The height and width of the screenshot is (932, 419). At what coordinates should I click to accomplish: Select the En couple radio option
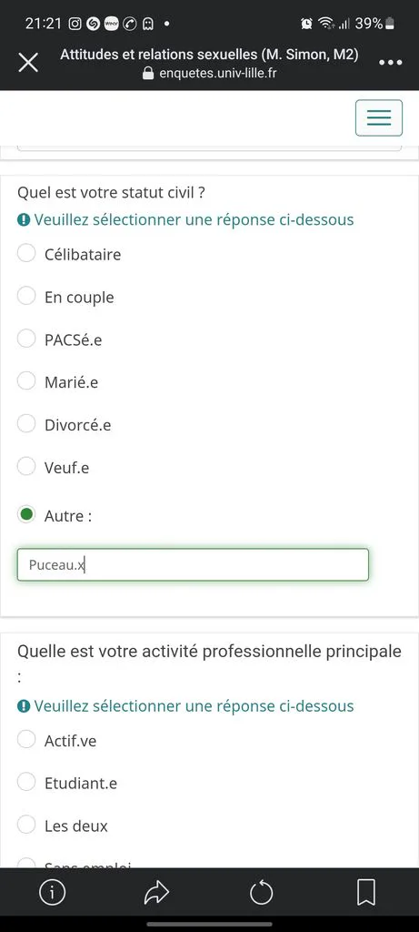(26, 296)
